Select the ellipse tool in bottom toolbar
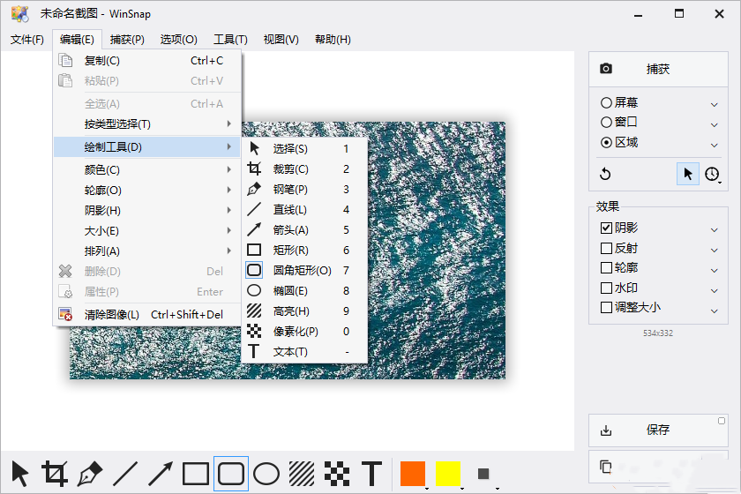Viewport: 741px width, 494px height. pos(266,474)
